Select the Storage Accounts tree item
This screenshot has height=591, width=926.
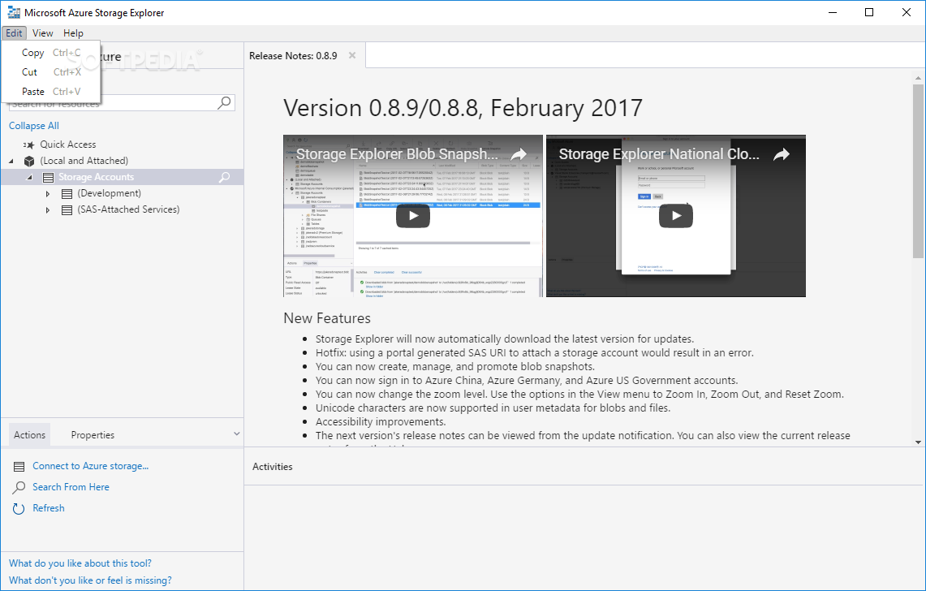coord(96,177)
